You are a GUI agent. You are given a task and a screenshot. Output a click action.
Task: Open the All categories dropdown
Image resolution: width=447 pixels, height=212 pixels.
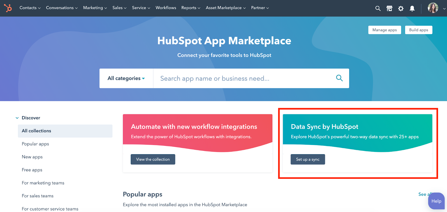coord(126,78)
